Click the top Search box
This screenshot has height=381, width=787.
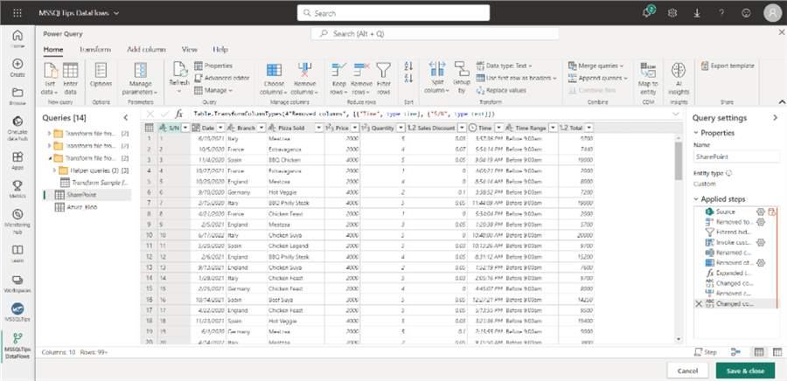tap(393, 13)
